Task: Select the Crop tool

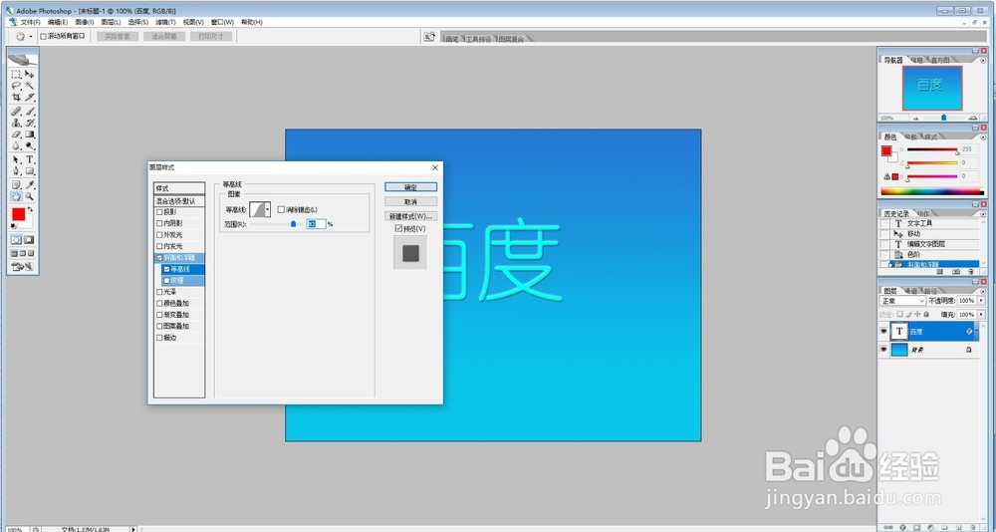Action: (17, 98)
